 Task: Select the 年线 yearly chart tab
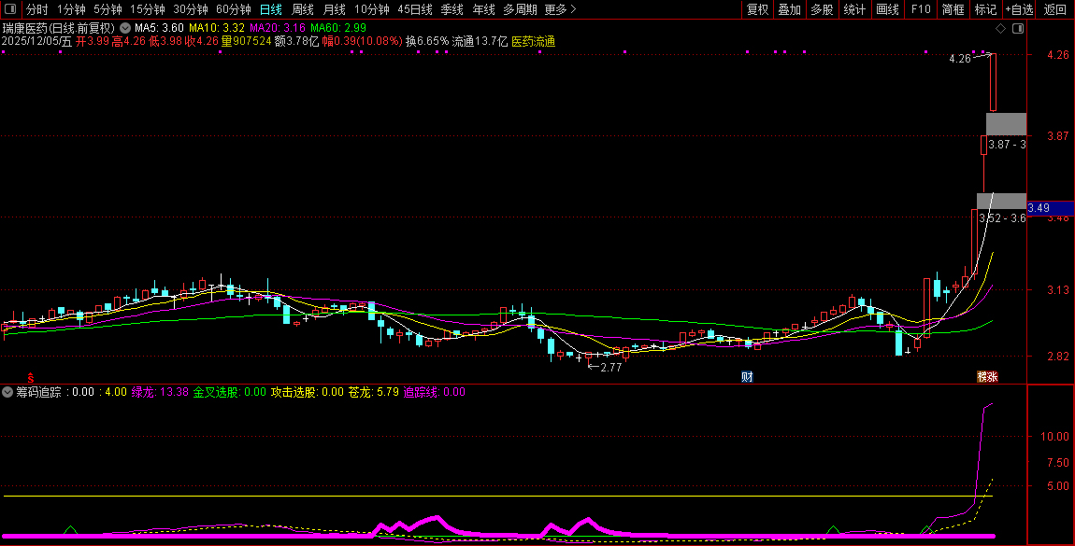pos(483,9)
